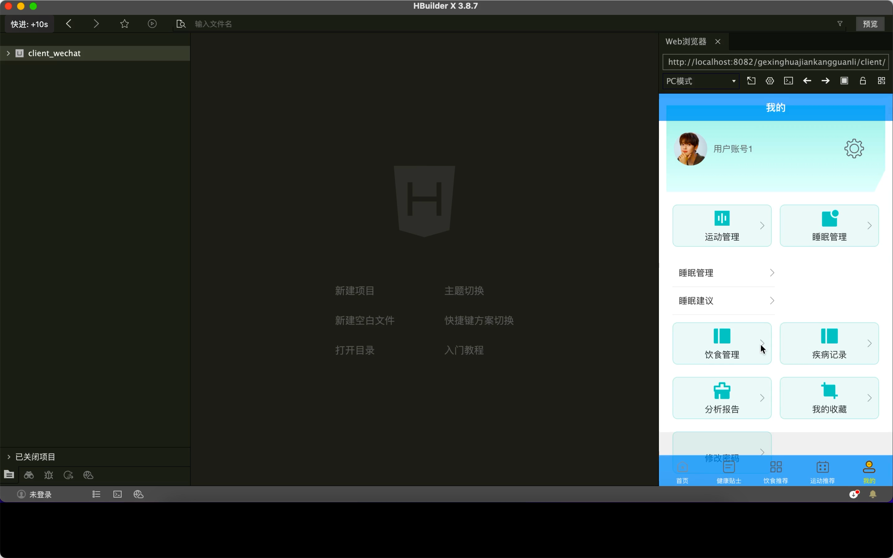Switch to the 首页 bottom tab

click(x=682, y=472)
